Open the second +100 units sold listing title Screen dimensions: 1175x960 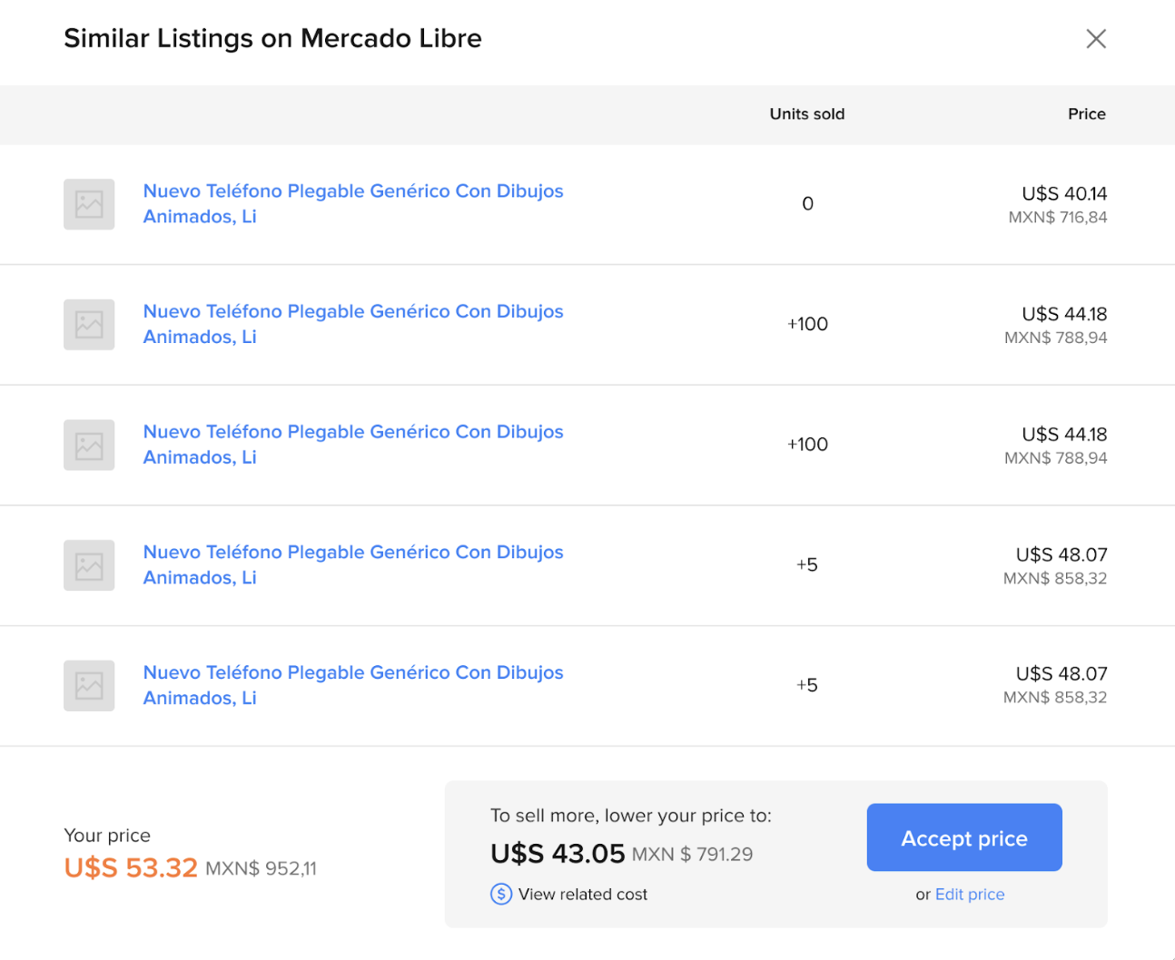point(353,445)
